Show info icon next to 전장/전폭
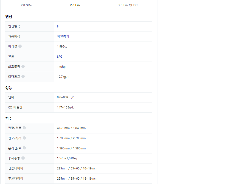237x184 pixels. (x=24, y=128)
